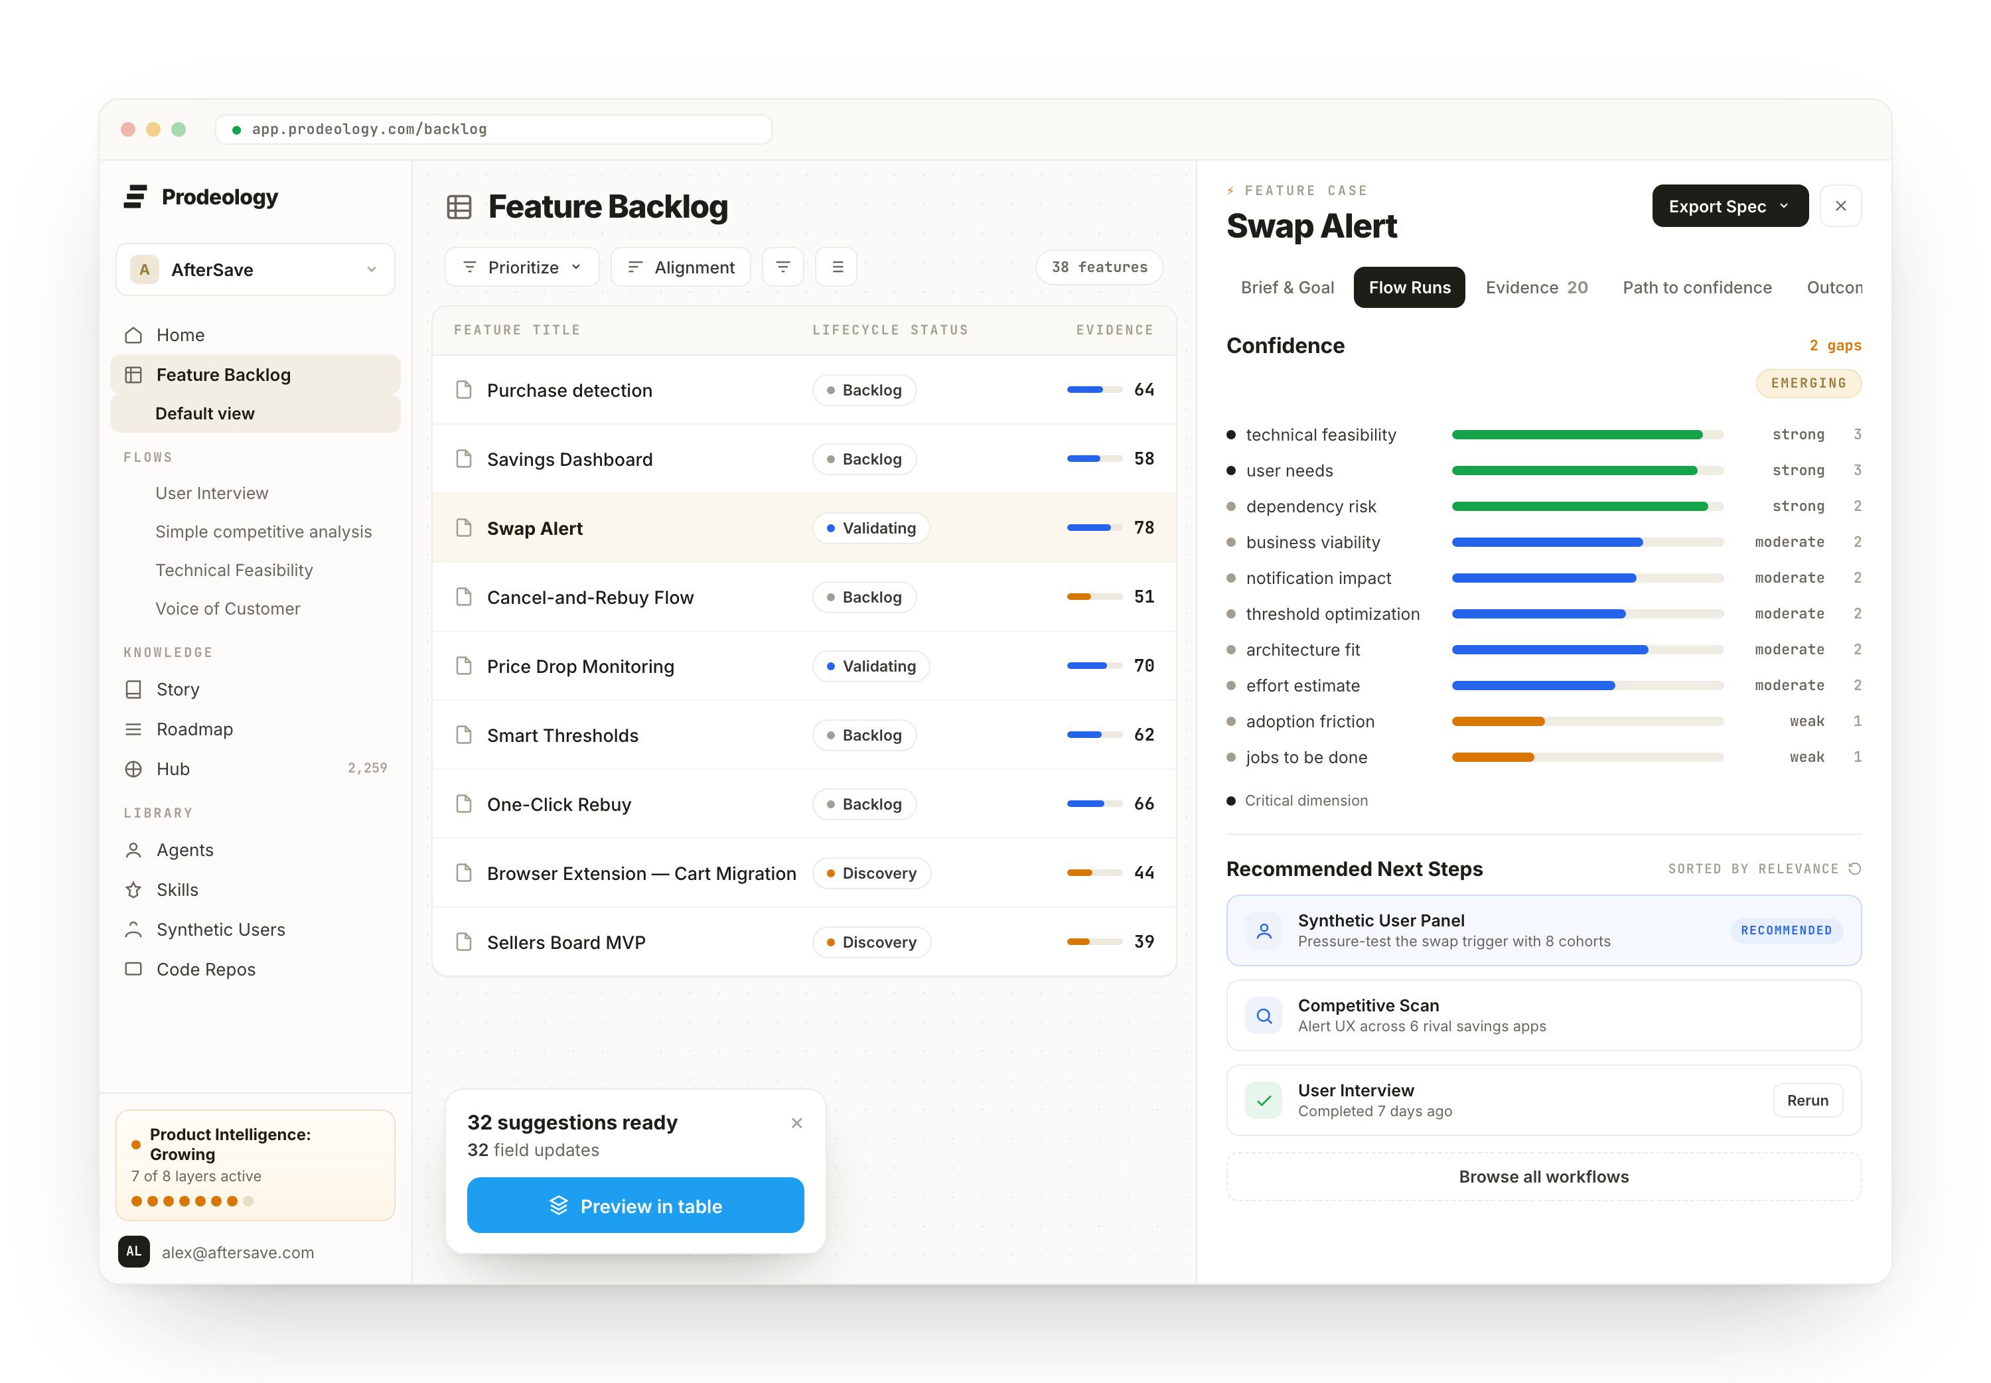Screen dimensions: 1991x1383
Task: Open the Validating status pill for Swap Alert
Action: click(871, 528)
